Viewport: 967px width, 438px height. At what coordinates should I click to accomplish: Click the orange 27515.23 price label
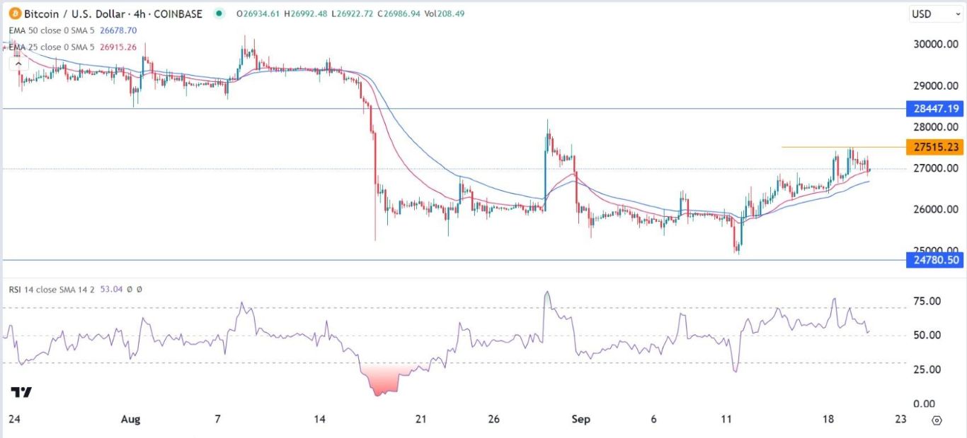tap(933, 147)
